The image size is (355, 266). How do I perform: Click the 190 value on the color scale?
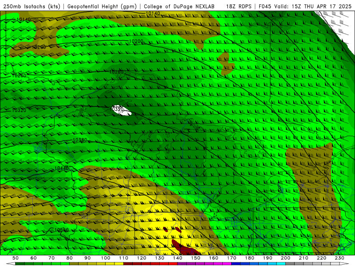[268, 258]
